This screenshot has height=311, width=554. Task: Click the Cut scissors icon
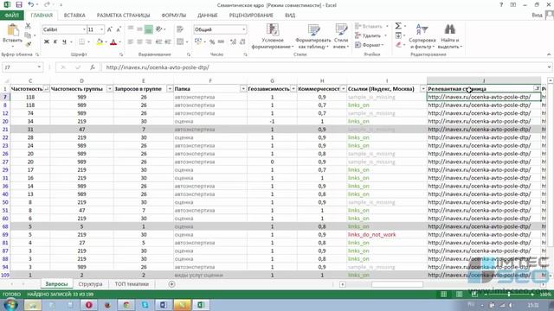point(28,26)
